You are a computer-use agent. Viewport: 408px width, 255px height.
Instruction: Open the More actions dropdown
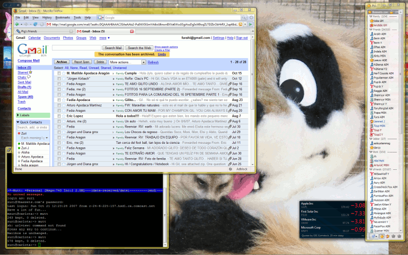tap(127, 62)
